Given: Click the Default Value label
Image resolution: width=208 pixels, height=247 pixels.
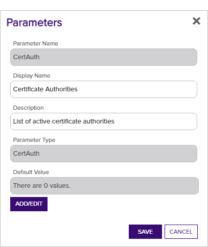Looking at the screenshot, I should click(x=31, y=172).
